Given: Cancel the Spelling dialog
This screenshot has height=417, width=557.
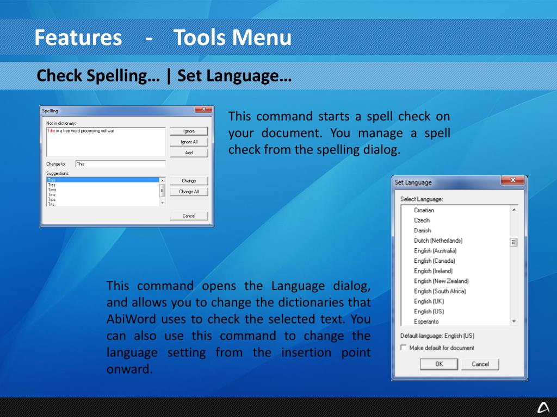Looking at the screenshot, I should pos(189,216).
